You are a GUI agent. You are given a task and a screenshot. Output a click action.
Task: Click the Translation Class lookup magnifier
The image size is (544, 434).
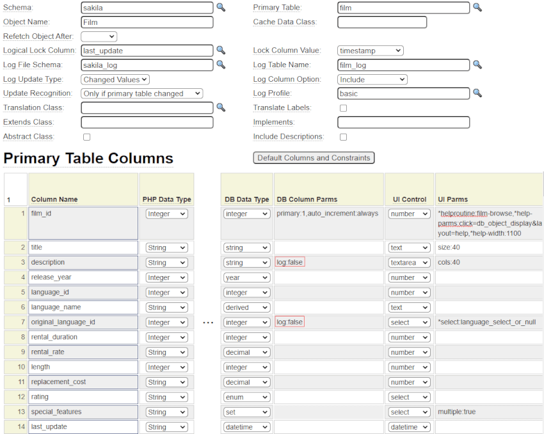pyautogui.click(x=221, y=107)
